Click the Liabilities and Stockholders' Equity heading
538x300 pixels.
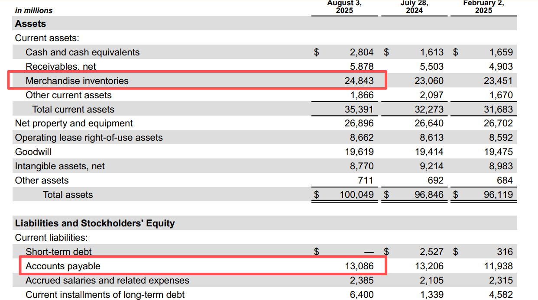95,223
